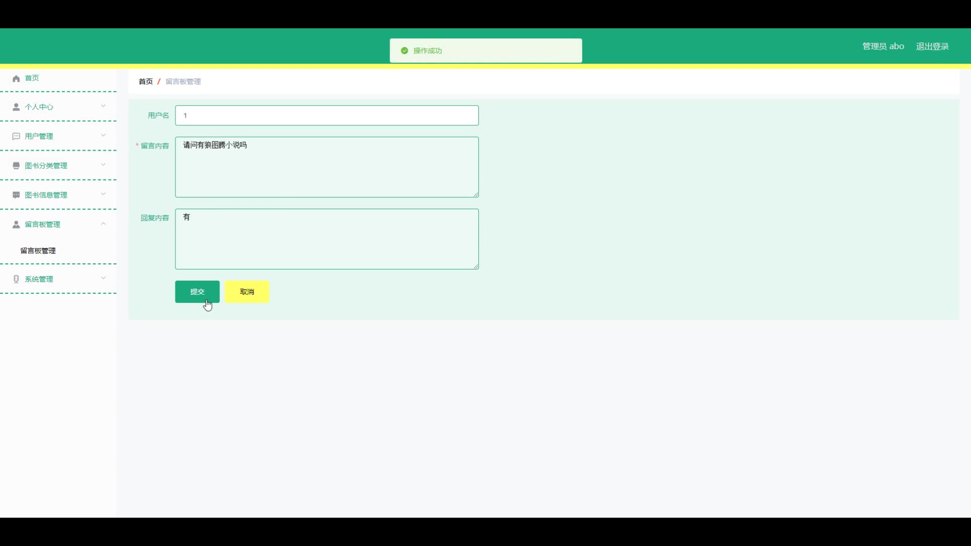Expand the 个人中心 chevron arrow
This screenshot has height=546, width=971.
coord(103,106)
